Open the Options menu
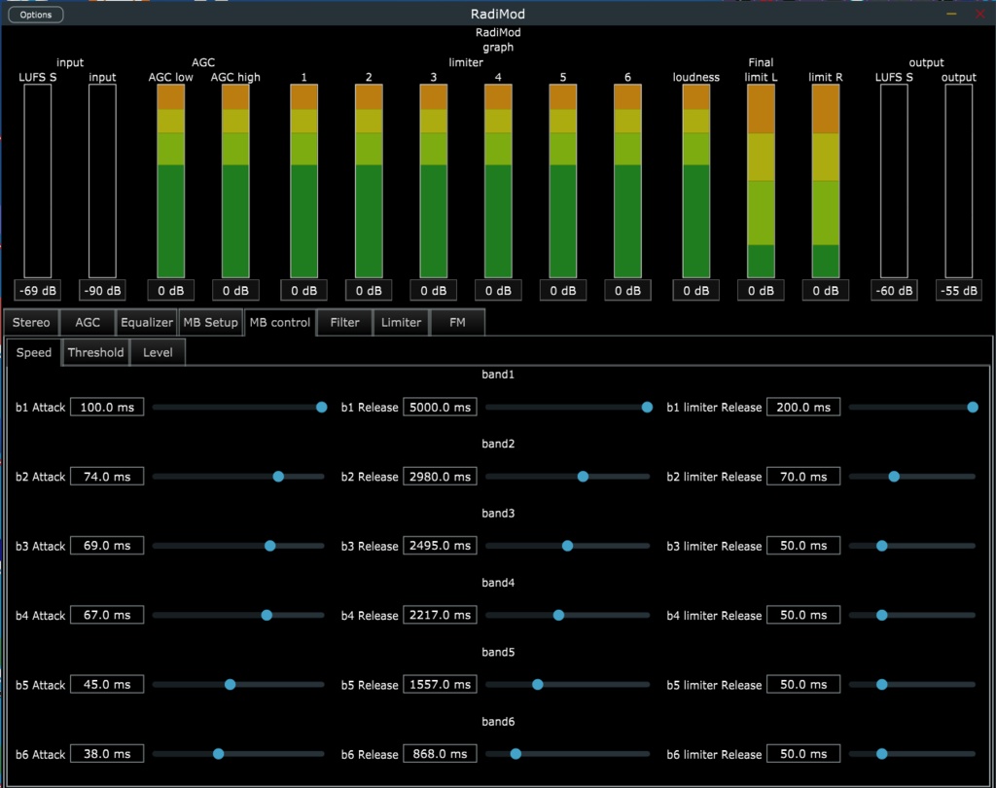Screen dimensions: 996x788 tap(35, 14)
